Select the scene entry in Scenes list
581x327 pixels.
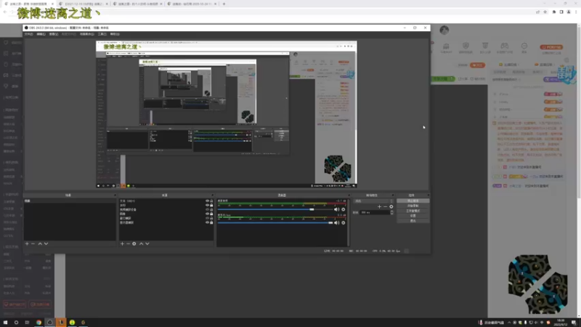70,201
